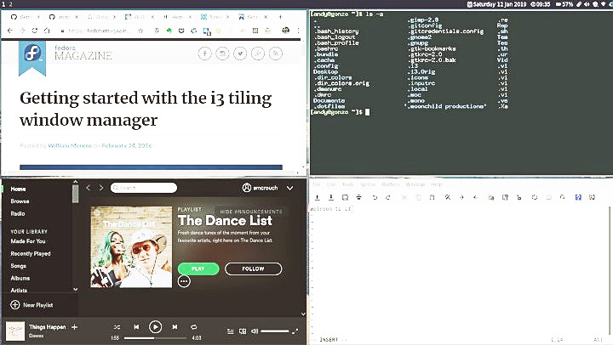Follow The Dance List playlist
Viewport: 613px width, 345px height.
(x=254, y=269)
